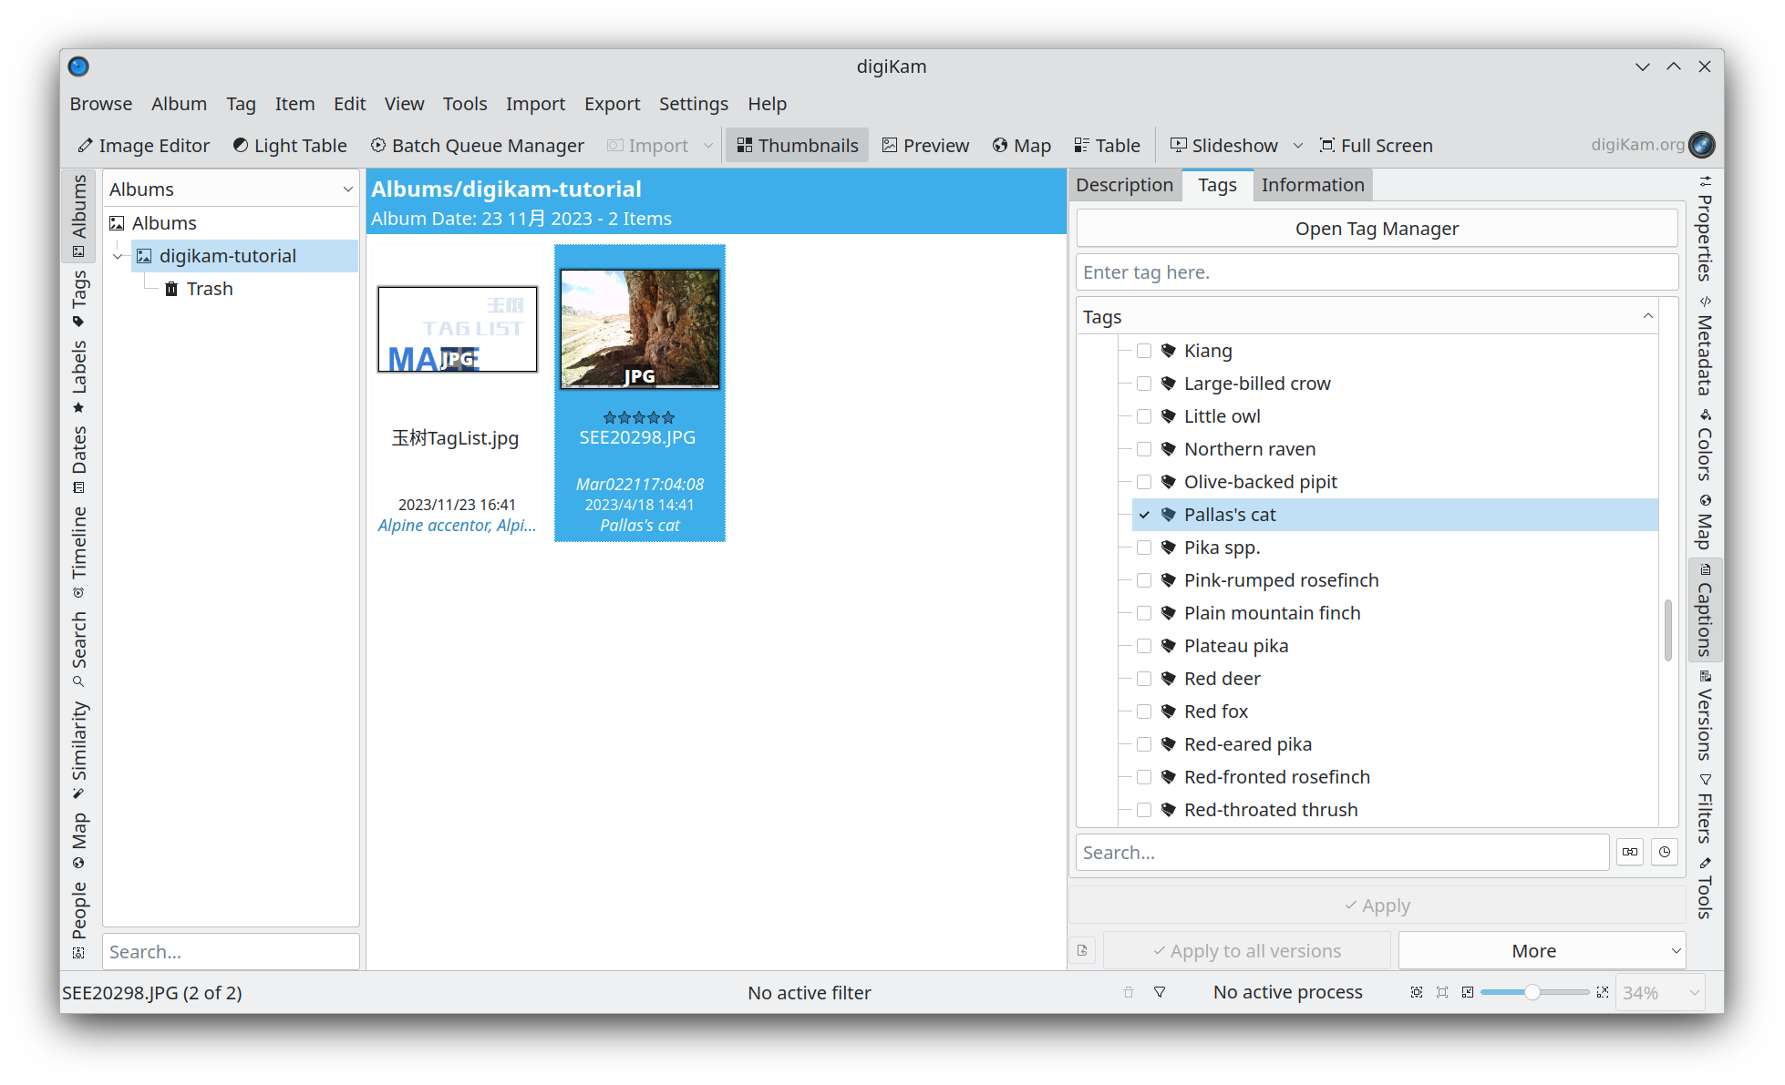Check the Red fox tag checkbox
Viewport: 1785px width, 1085px height.
tap(1144, 711)
